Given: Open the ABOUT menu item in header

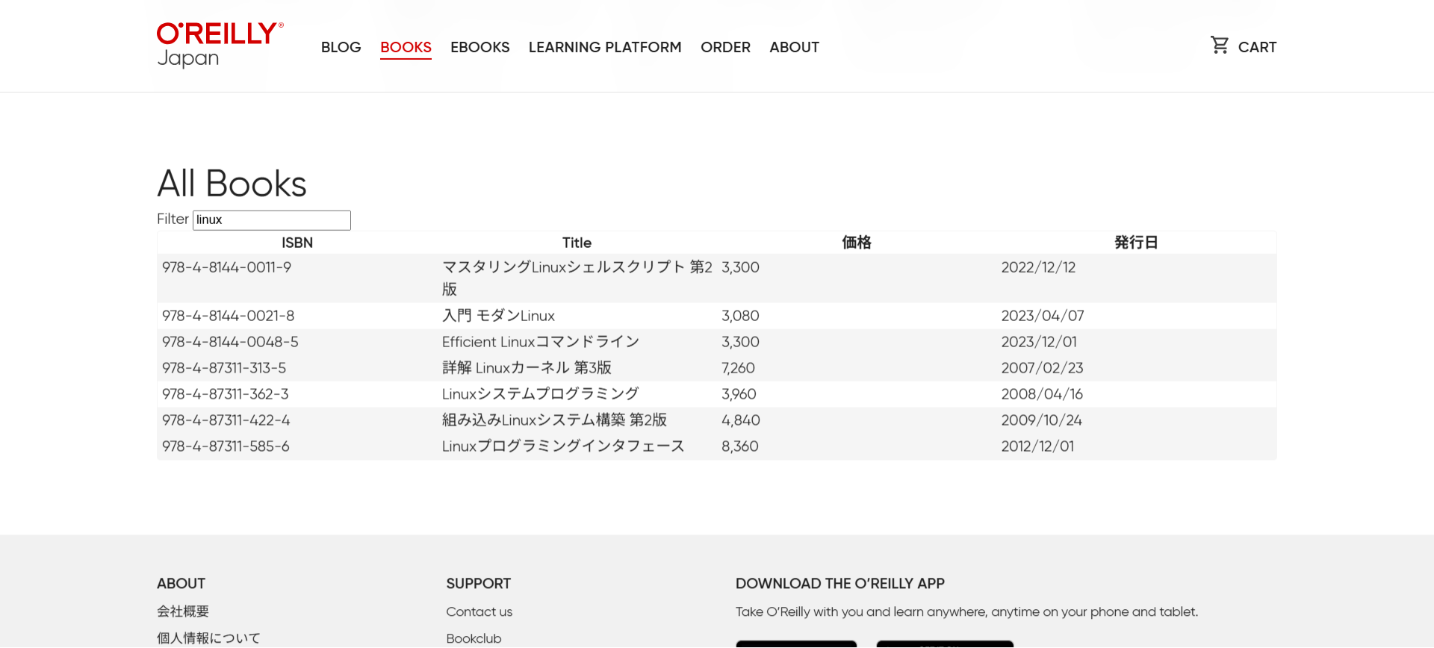Looking at the screenshot, I should tap(794, 47).
